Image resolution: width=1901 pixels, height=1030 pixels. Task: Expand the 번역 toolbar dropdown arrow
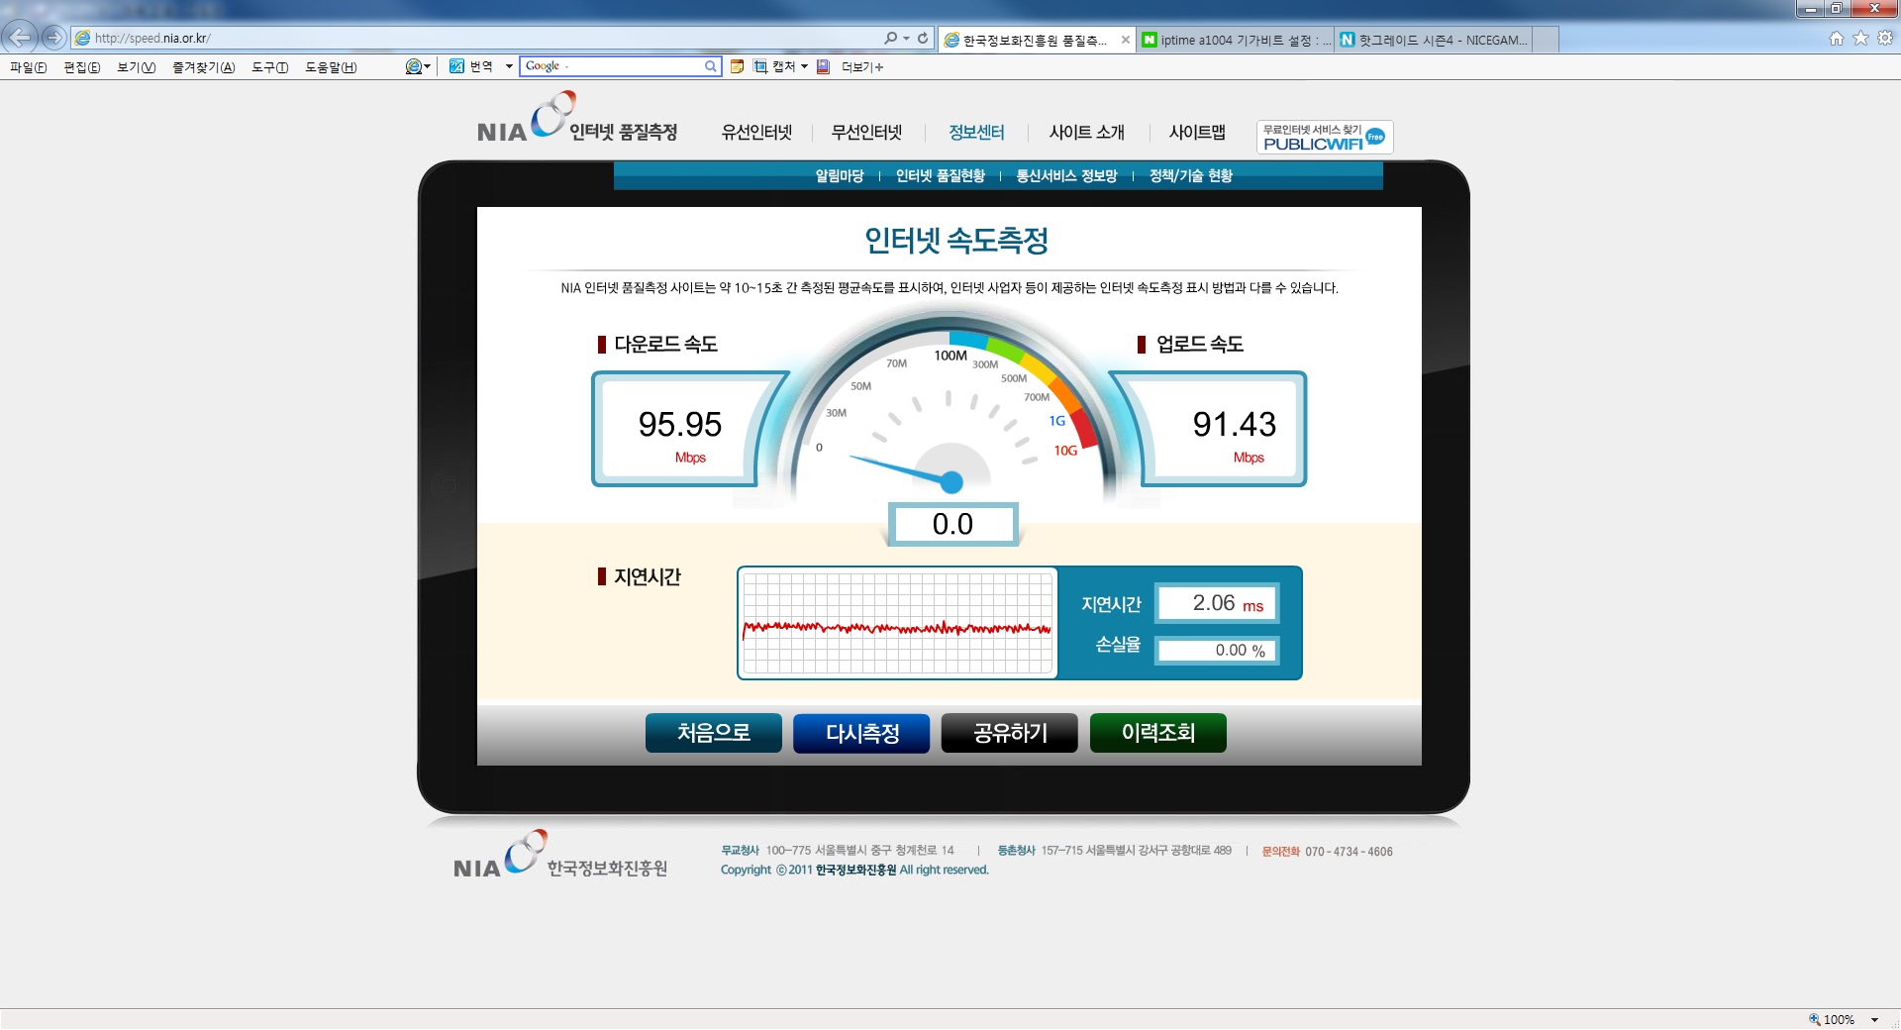point(509,66)
